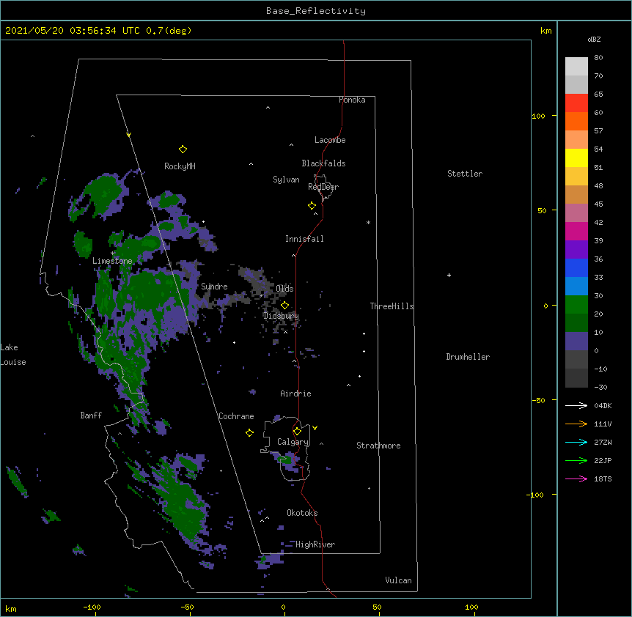This screenshot has height=617, width=632.
Task: Click the Base_Reflectivity title
Action: coord(316,11)
